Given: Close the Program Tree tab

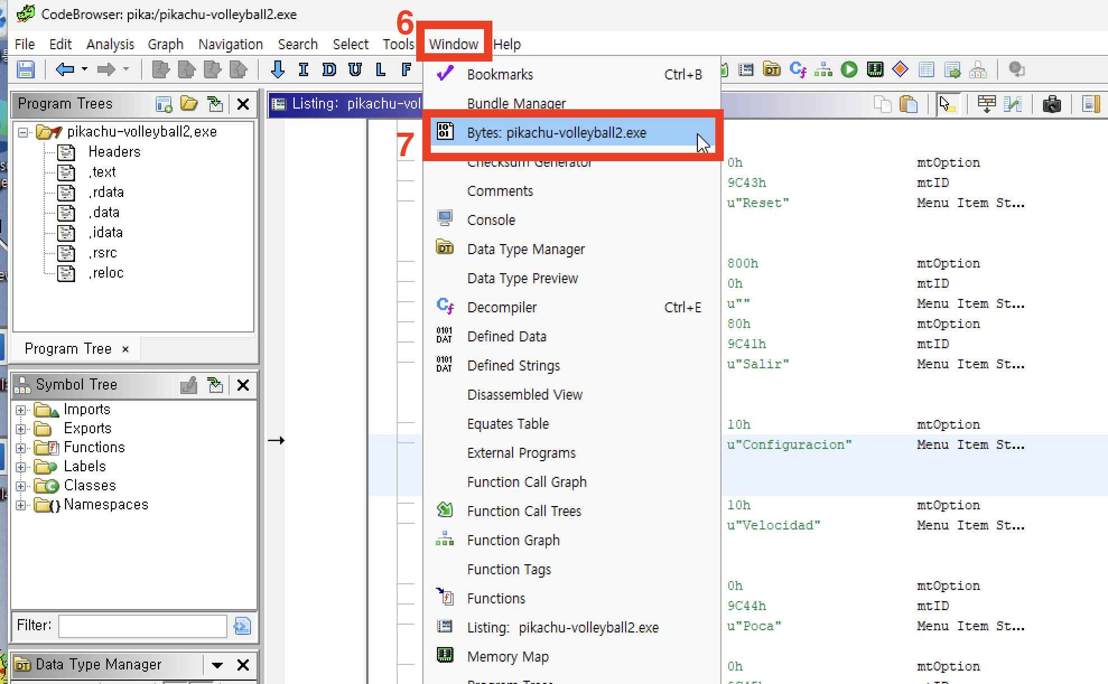Looking at the screenshot, I should click(x=125, y=349).
